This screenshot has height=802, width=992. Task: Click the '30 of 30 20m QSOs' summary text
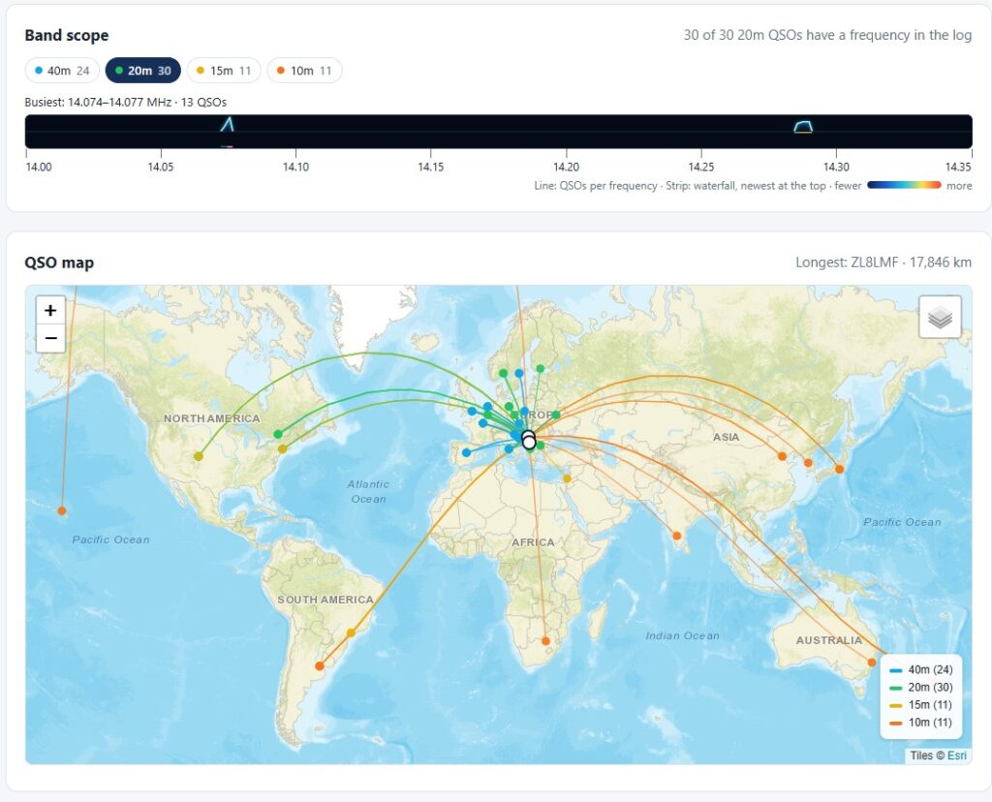pos(827,36)
